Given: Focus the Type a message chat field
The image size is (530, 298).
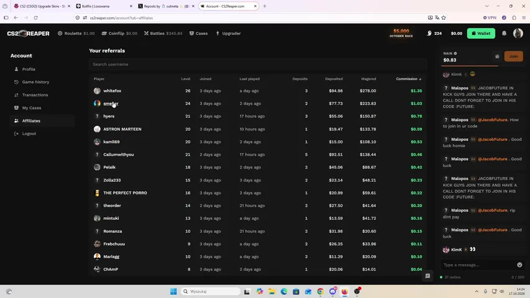Looking at the screenshot, I should tap(478, 265).
